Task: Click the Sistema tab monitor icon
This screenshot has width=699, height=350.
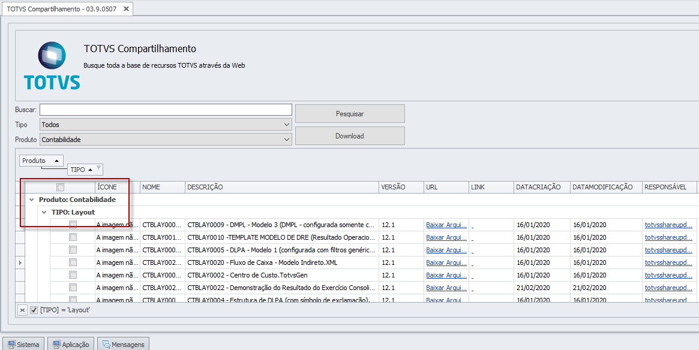Action: coord(11,345)
